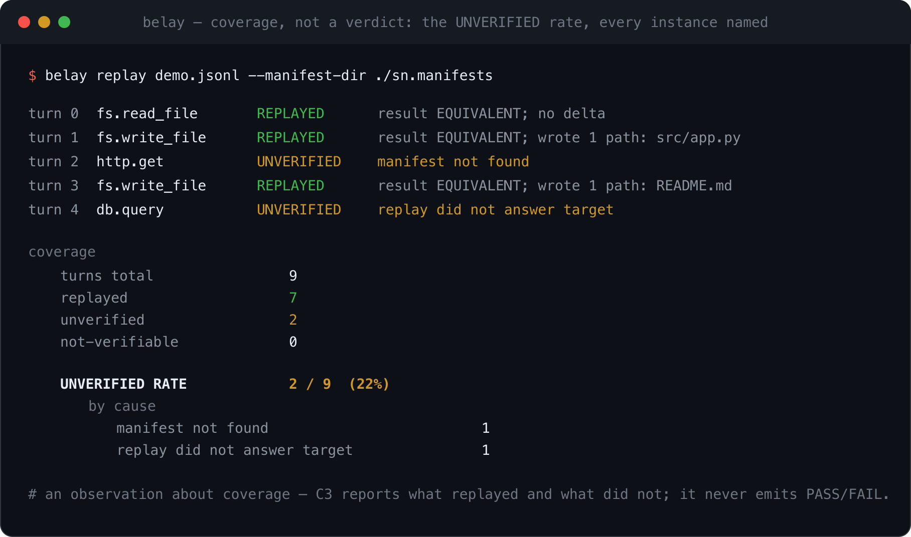The image size is (911, 537).
Task: Click the 'not-verifiable' label
Action: point(119,342)
